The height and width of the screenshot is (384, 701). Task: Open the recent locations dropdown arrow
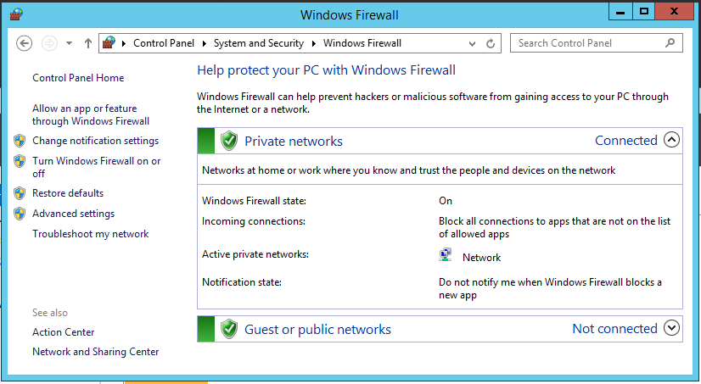point(69,43)
